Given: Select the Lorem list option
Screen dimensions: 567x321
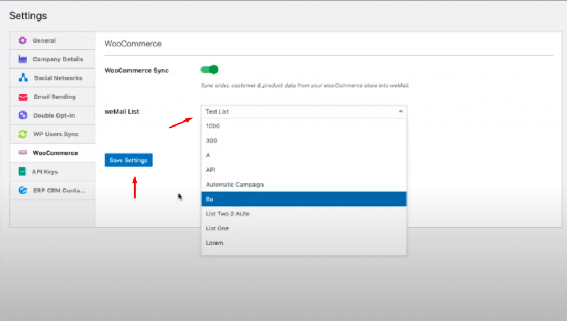Looking at the screenshot, I should coord(304,243).
